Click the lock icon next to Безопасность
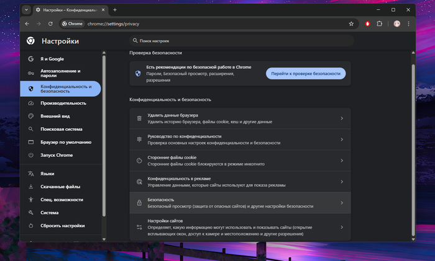This screenshot has height=261, width=435. [x=139, y=203]
